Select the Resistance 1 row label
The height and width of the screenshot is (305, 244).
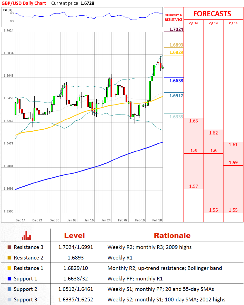point(28,268)
